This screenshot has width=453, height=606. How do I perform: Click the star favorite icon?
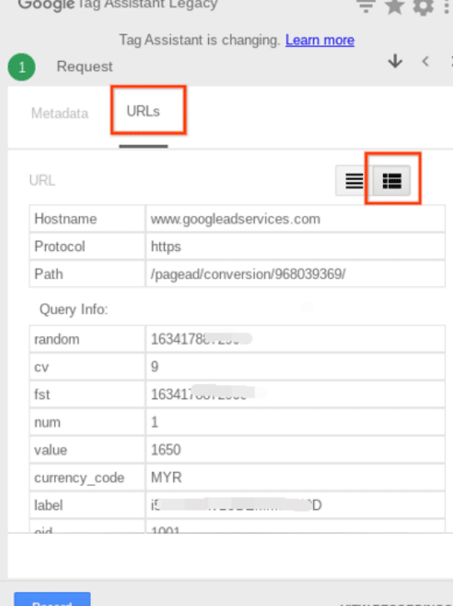[395, 7]
